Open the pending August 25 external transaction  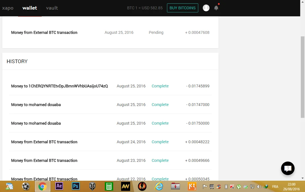pyautogui.click(x=44, y=32)
